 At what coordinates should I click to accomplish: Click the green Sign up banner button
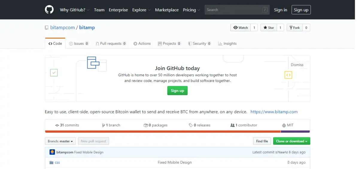[x=177, y=91]
